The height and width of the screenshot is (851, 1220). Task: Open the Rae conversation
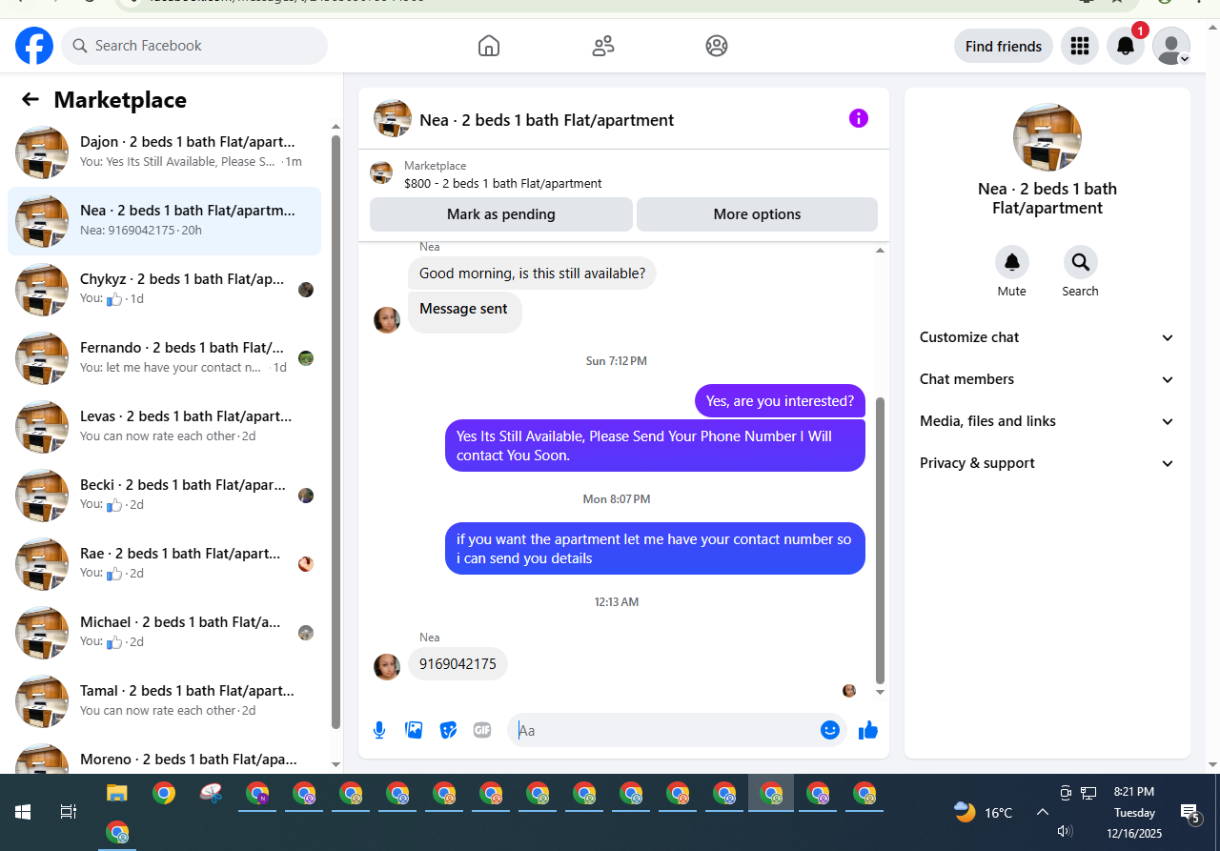pos(164,564)
